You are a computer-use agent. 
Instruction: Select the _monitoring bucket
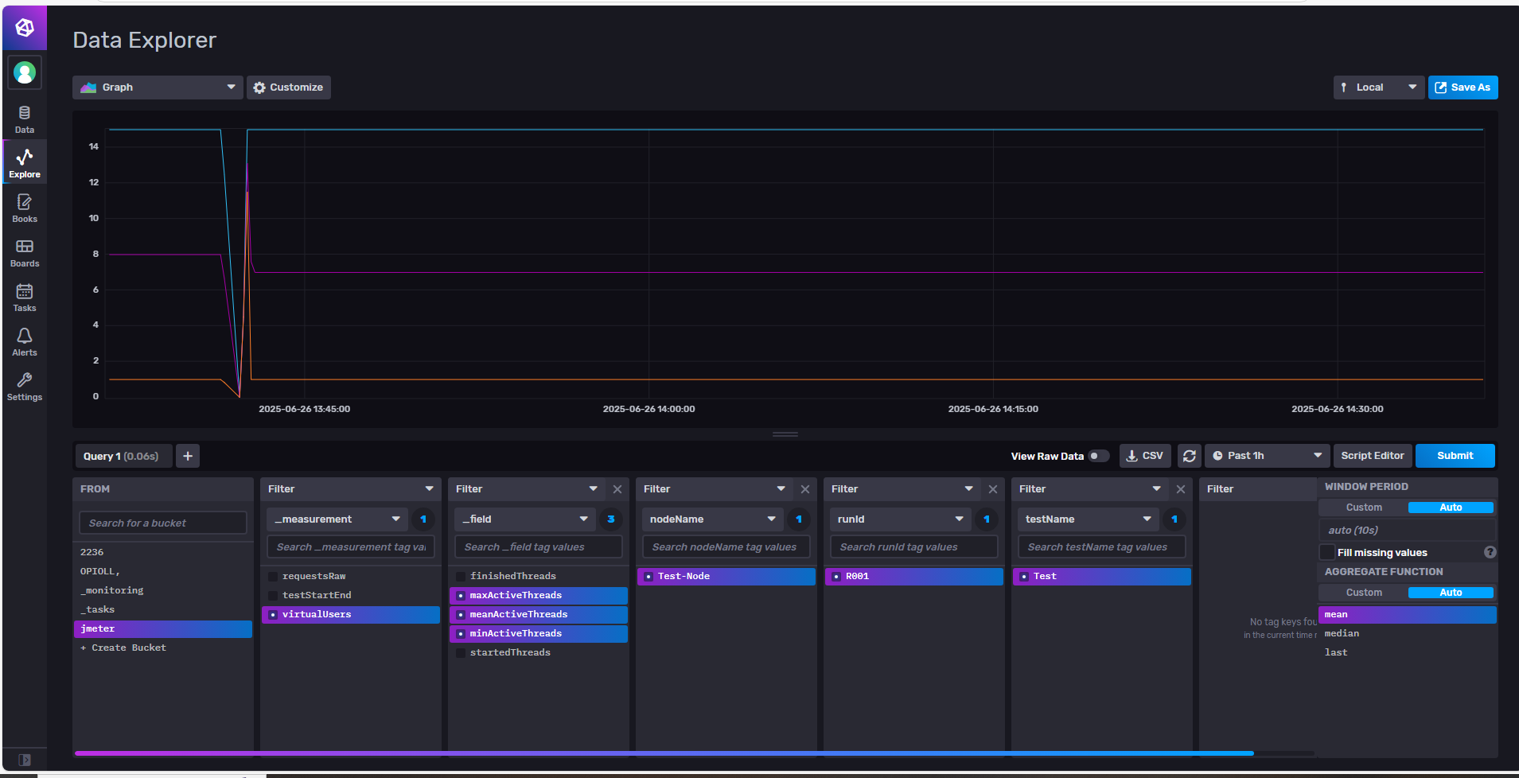click(x=163, y=591)
